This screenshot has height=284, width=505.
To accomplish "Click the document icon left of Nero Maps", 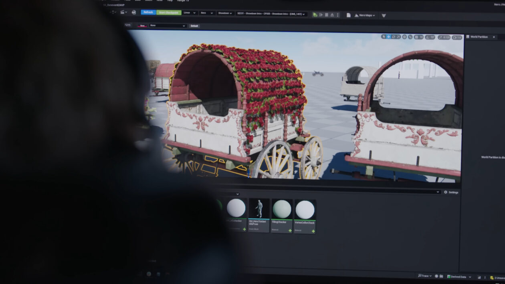I will pos(349,15).
